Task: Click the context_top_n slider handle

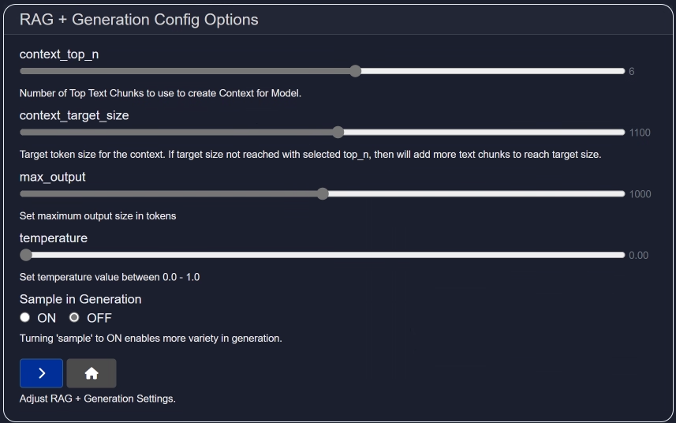Action: pyautogui.click(x=355, y=71)
